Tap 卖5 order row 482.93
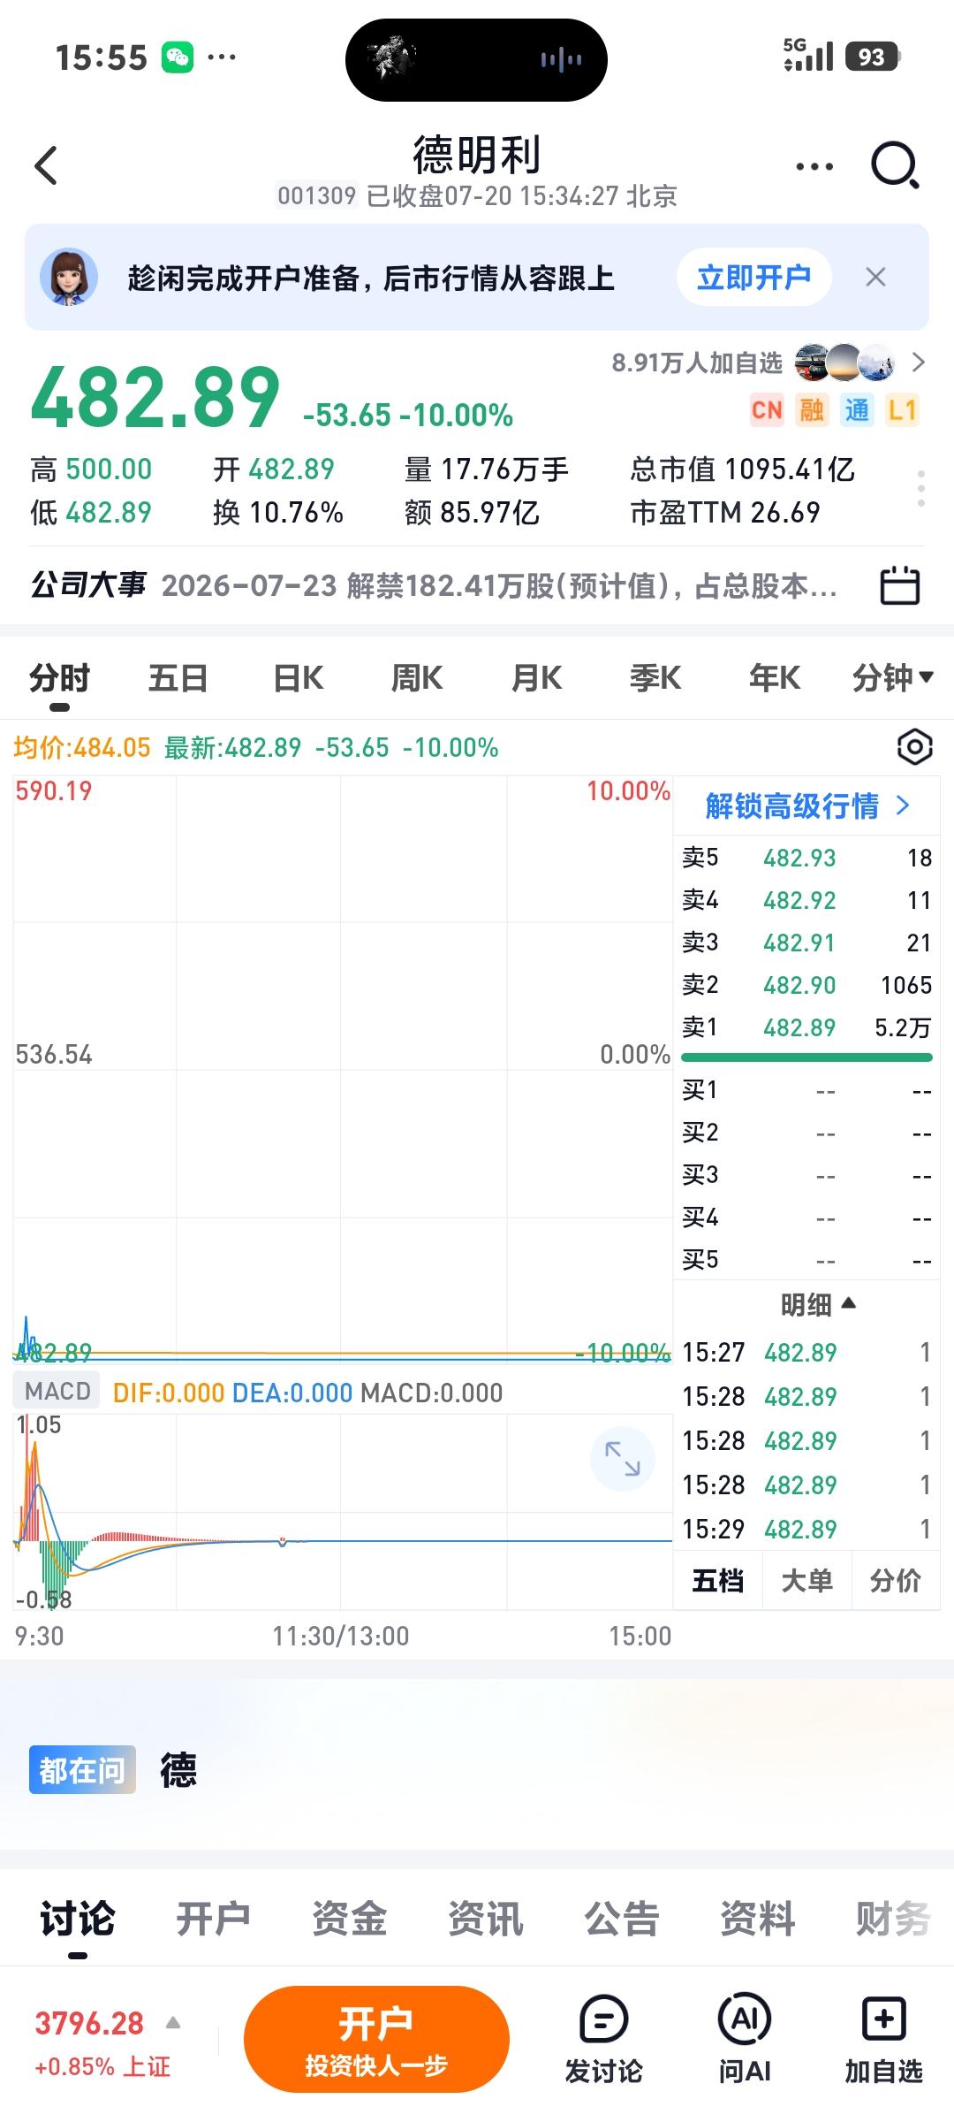The height and width of the screenshot is (2122, 954). point(806,858)
